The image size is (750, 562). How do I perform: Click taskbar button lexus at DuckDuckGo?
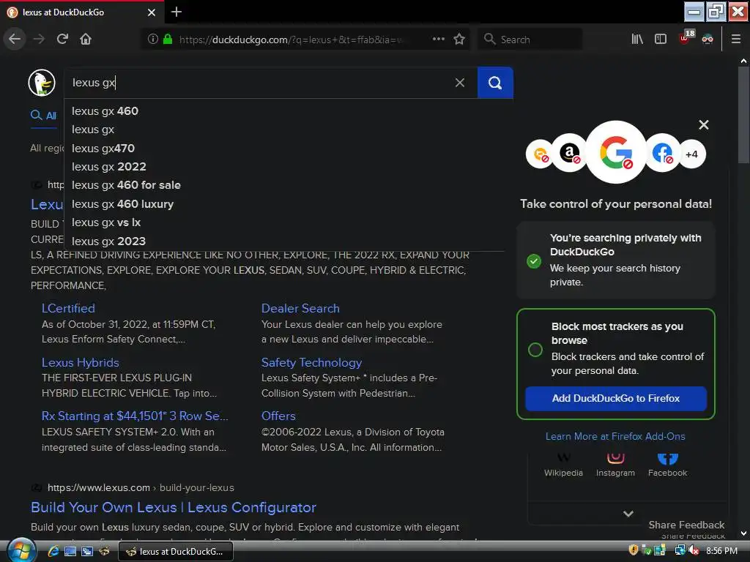pyautogui.click(x=176, y=552)
